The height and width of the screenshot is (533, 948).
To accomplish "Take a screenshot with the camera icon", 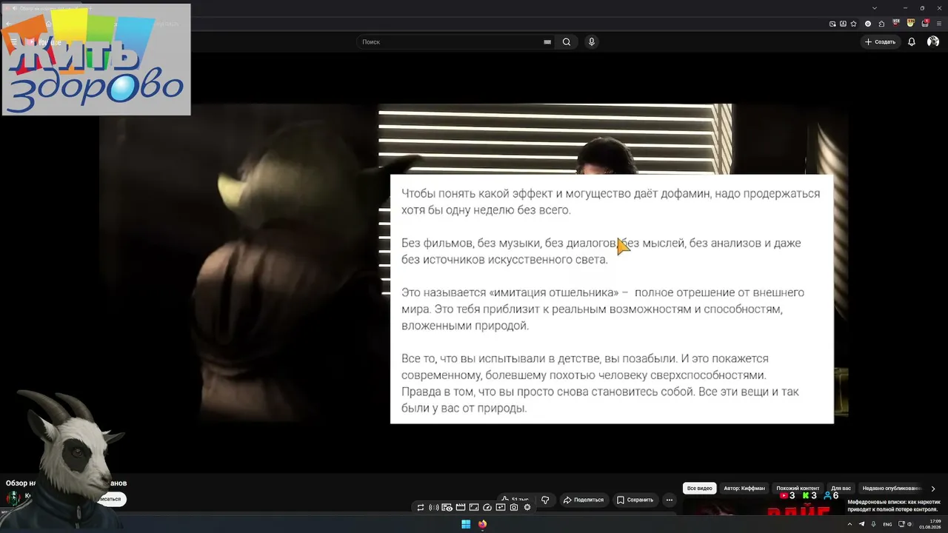I will click(x=514, y=507).
